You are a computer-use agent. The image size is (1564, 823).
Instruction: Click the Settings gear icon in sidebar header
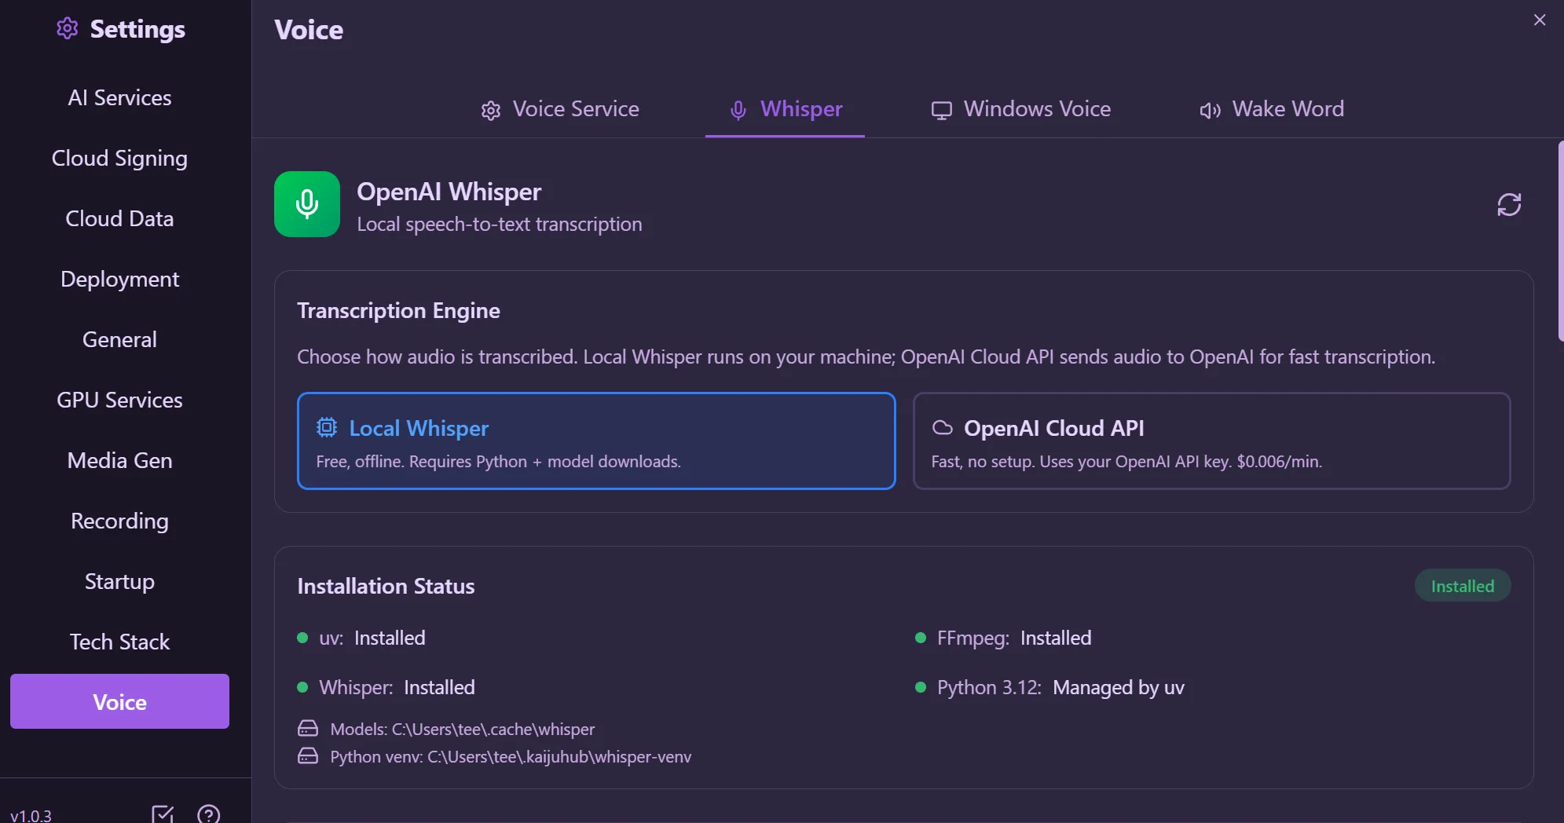(68, 28)
